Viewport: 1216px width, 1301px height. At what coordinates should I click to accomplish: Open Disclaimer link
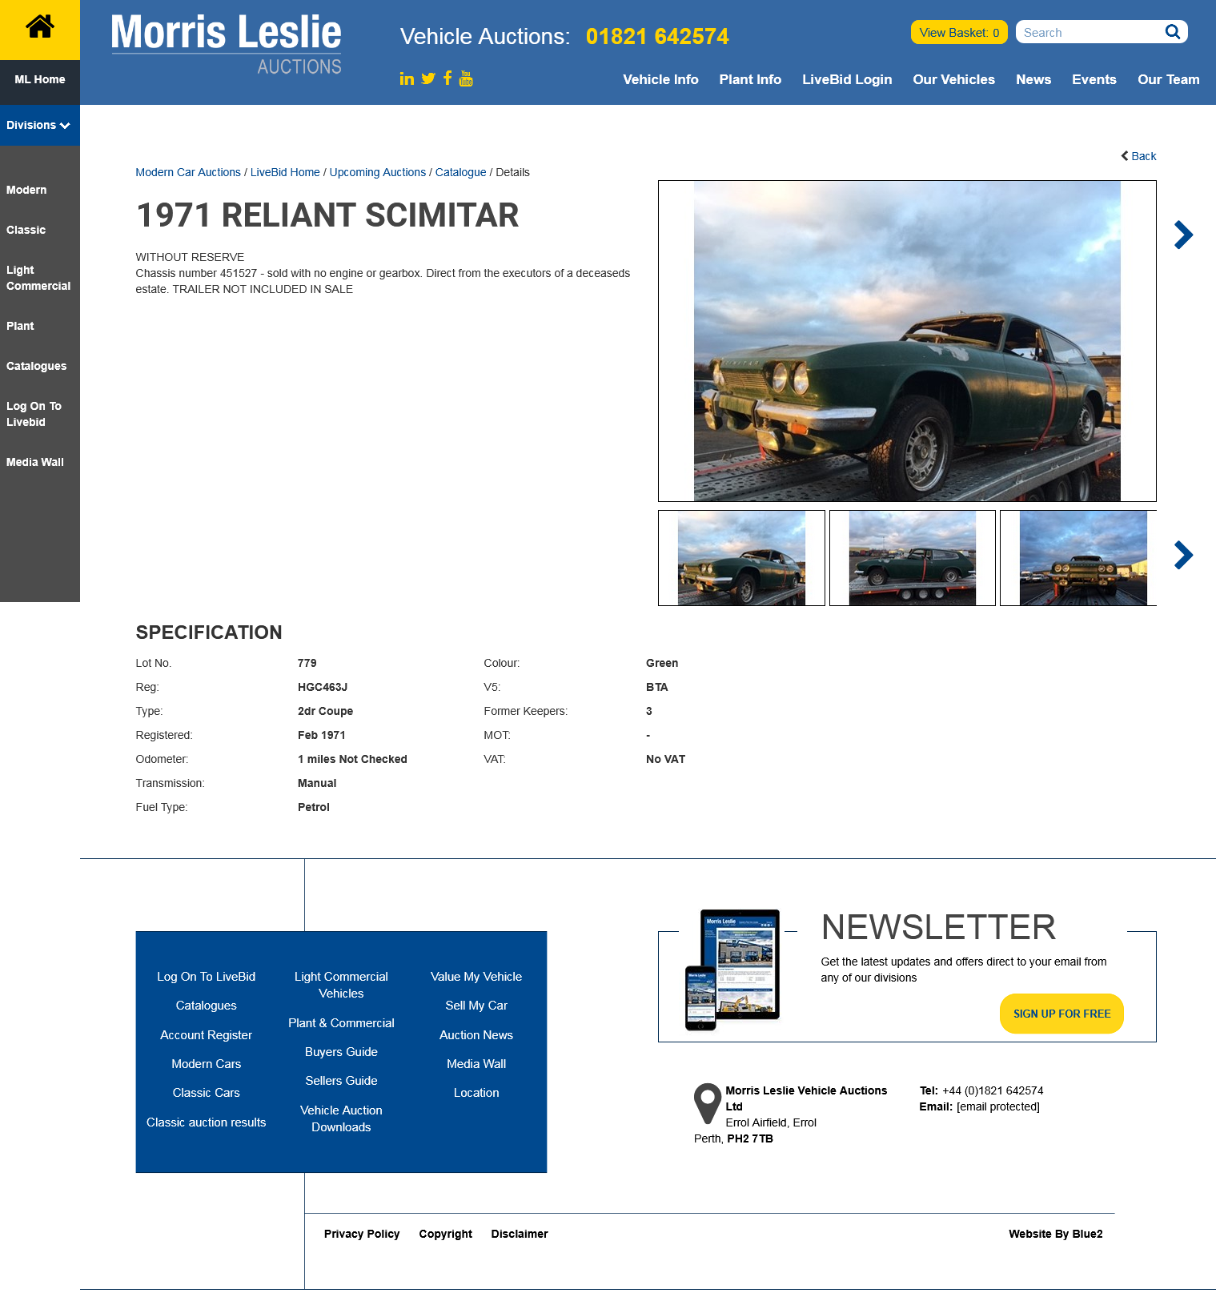[x=520, y=1234]
